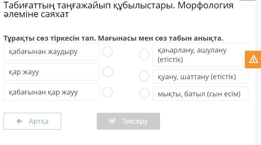Select radio next to қабағынан жаудыру
This screenshot has width=261, height=145.
(108, 52)
